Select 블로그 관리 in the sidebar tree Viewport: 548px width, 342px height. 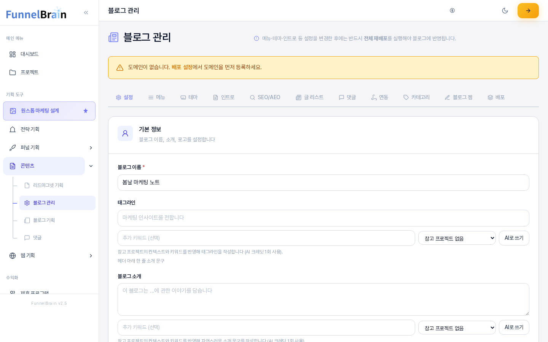point(57,203)
